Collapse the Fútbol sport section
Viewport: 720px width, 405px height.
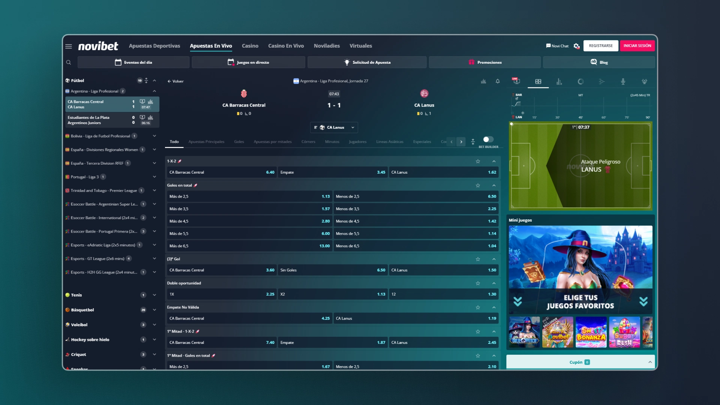[154, 80]
